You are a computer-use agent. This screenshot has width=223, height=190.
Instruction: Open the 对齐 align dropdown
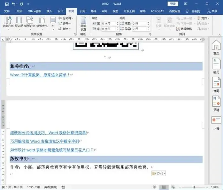(203, 18)
